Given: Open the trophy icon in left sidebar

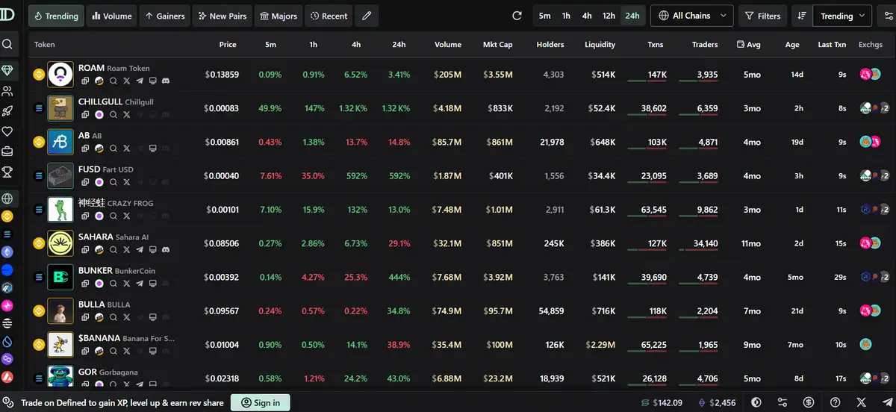Looking at the screenshot, I should tap(7, 172).
